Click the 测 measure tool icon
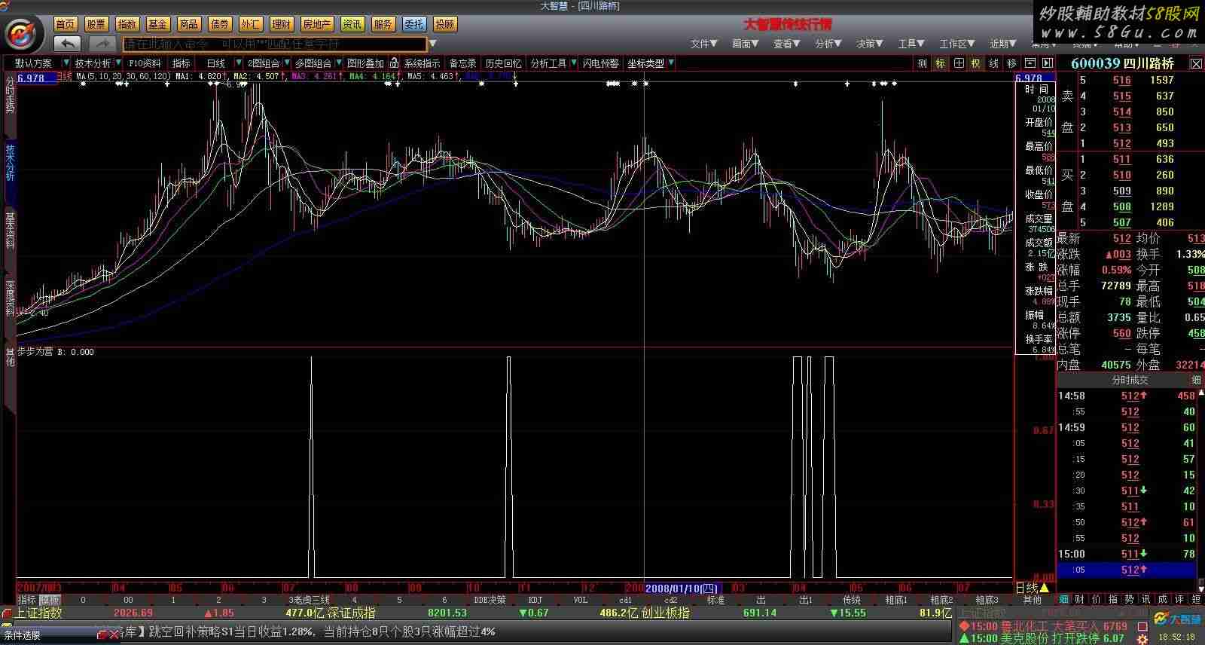This screenshot has width=1205, height=645. point(922,63)
